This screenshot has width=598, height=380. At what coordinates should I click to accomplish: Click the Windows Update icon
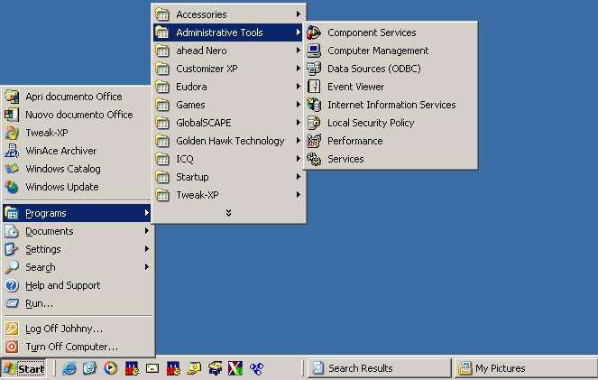[x=12, y=187]
